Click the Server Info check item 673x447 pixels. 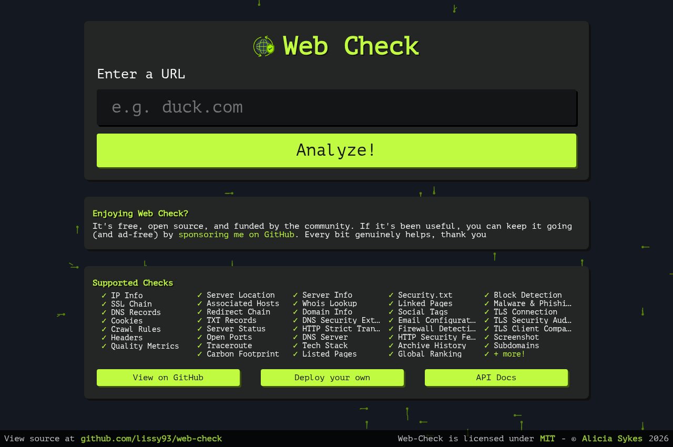(x=327, y=295)
